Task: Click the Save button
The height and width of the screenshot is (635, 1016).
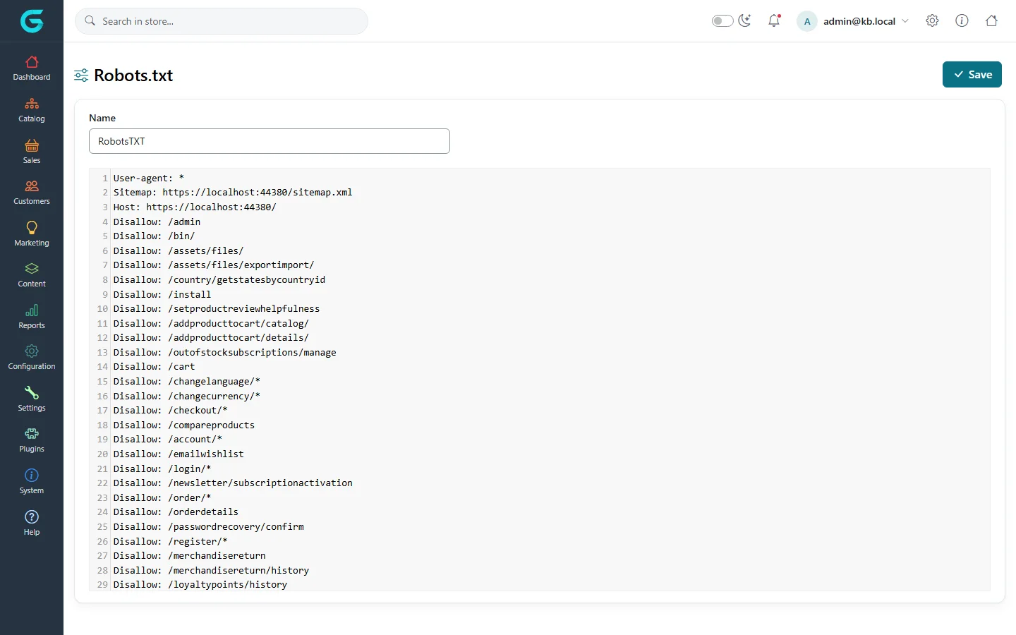Action: tap(972, 75)
